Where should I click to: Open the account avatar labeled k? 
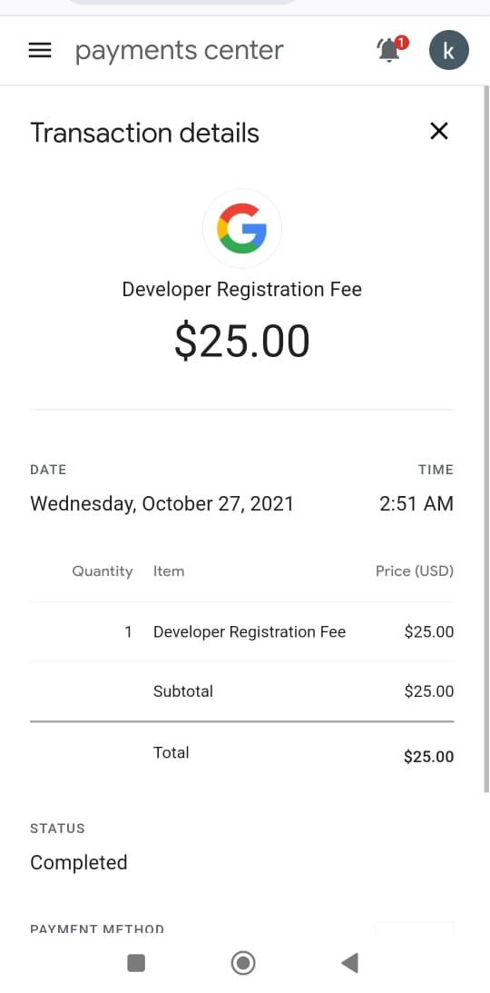[449, 50]
